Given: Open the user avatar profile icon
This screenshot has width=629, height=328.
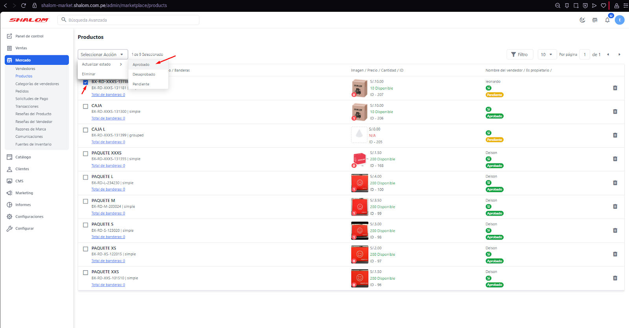Looking at the screenshot, I should point(620,20).
